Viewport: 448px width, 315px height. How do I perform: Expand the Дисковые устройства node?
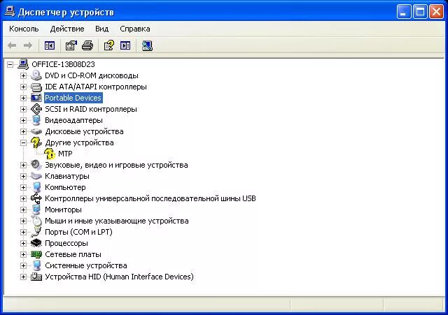pos(23,131)
